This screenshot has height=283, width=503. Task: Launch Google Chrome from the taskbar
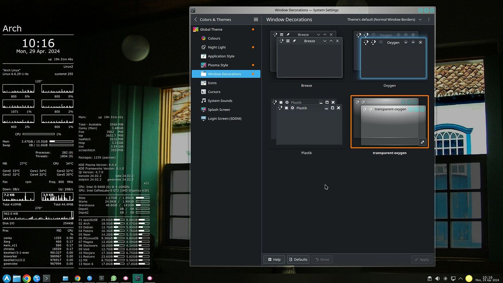point(26,278)
